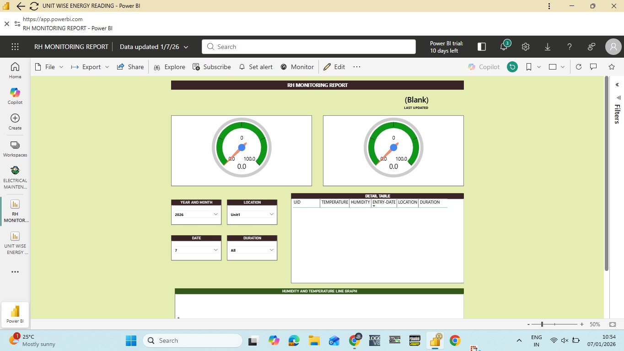Image resolution: width=624 pixels, height=351 pixels.
Task: Open the app launcher grid icon
Action: pos(15,47)
